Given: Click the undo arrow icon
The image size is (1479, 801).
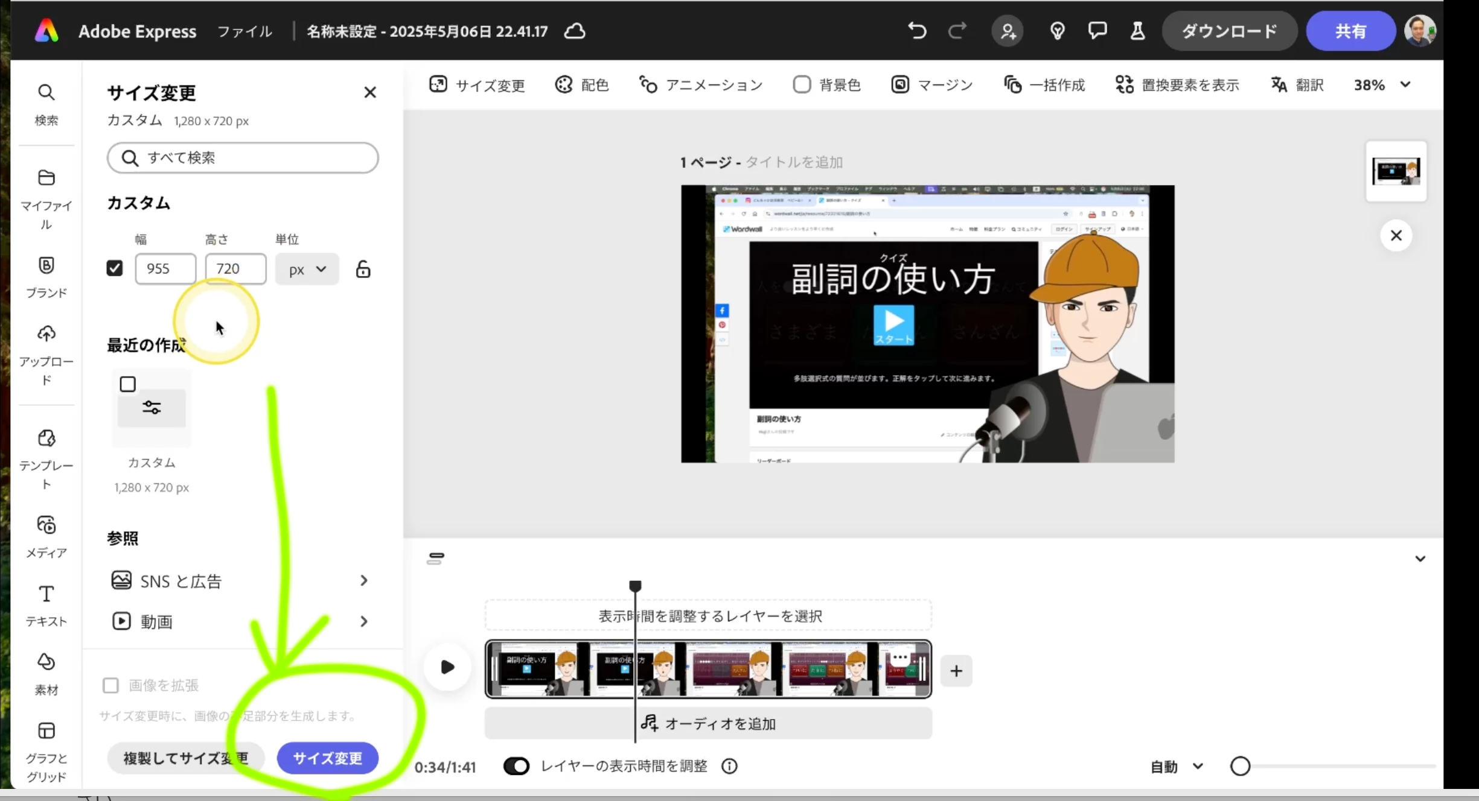Looking at the screenshot, I should click(x=916, y=31).
